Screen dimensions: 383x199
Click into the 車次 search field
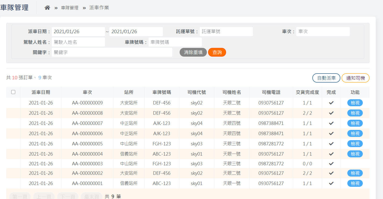323,32
